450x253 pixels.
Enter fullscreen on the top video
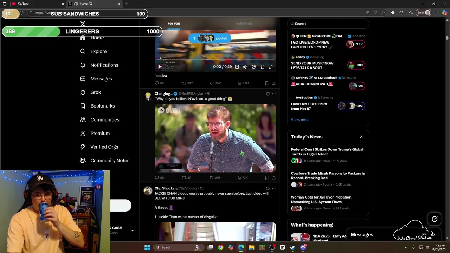(271, 67)
